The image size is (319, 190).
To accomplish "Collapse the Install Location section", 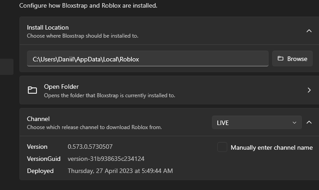I will pos(309,31).
